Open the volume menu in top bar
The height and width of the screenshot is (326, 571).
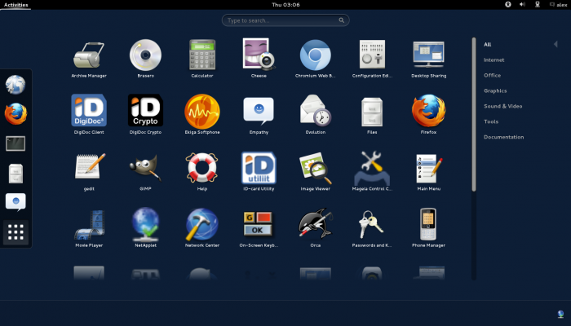click(x=522, y=4)
